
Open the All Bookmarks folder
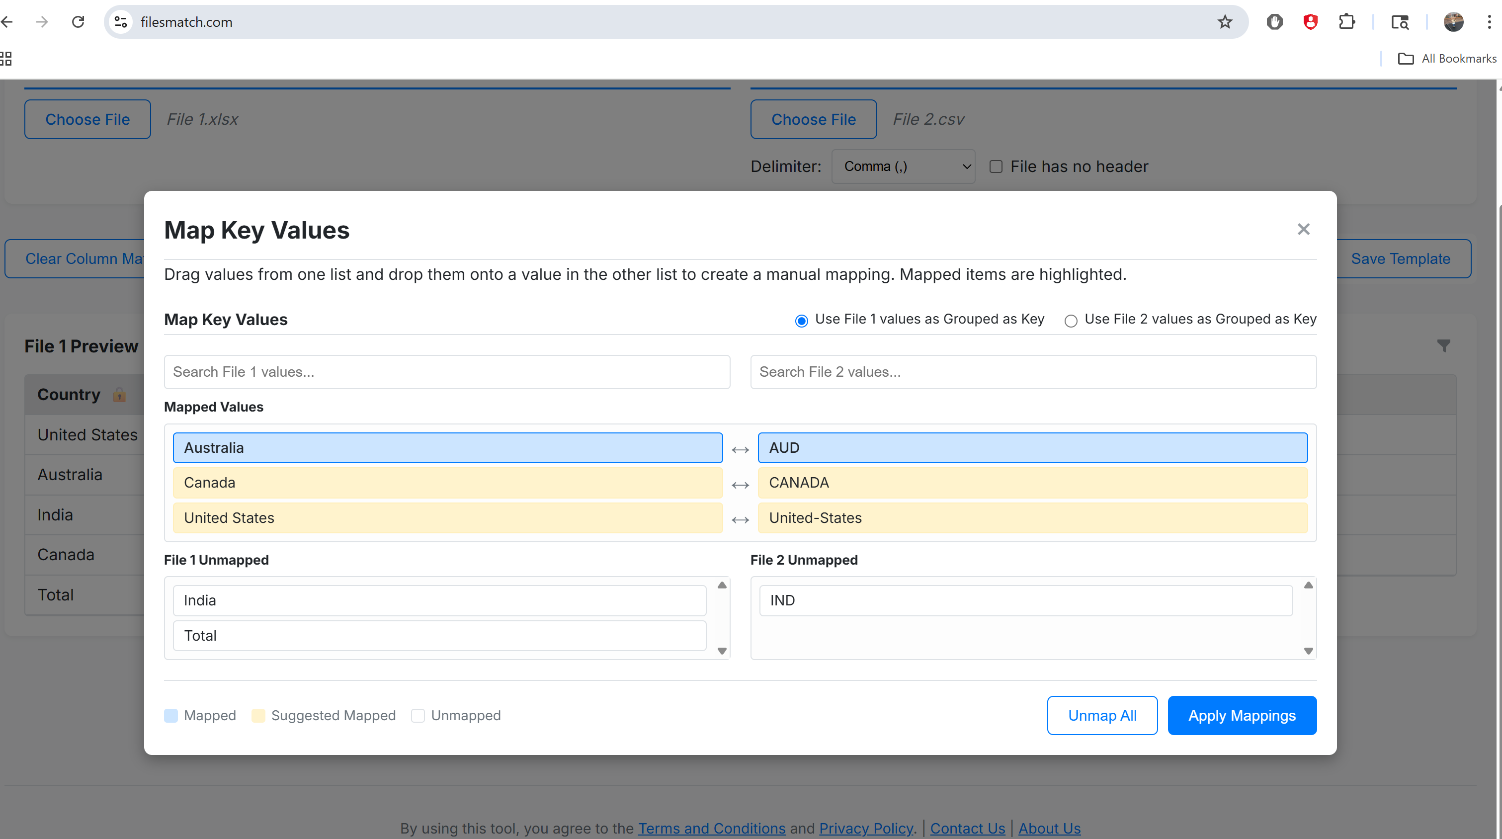(x=1447, y=58)
